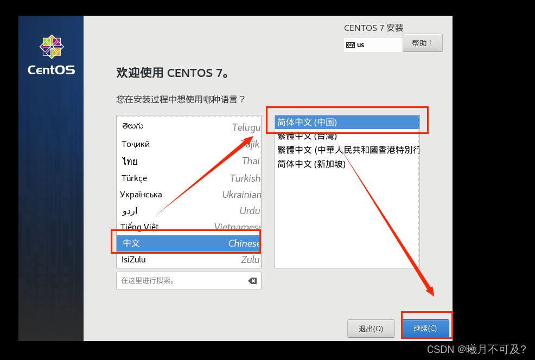Click the keyboard layout icon next to us

[x=351, y=45]
